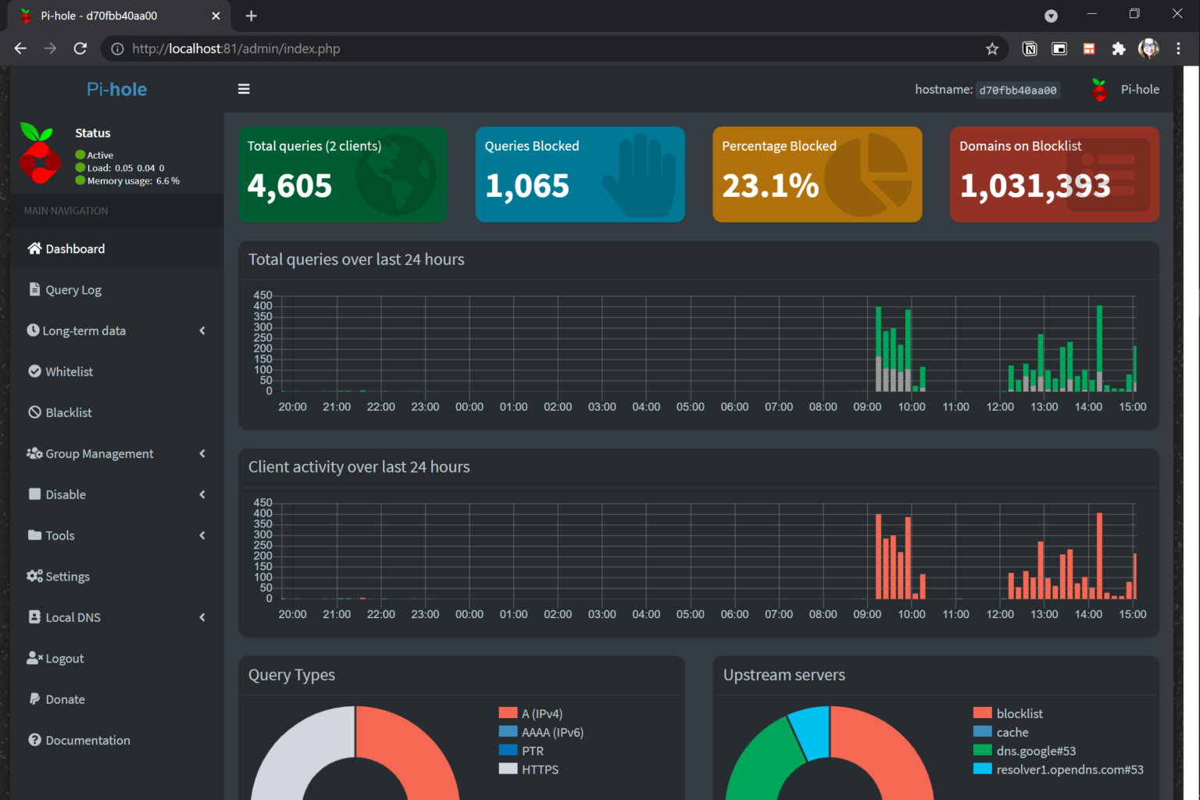Click the Pi-hole link at top right
Screen dimensions: 1200x800
(x=1140, y=88)
